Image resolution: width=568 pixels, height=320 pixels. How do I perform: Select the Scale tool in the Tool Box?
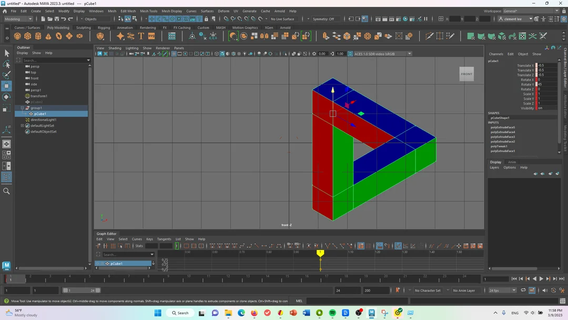coord(7,108)
